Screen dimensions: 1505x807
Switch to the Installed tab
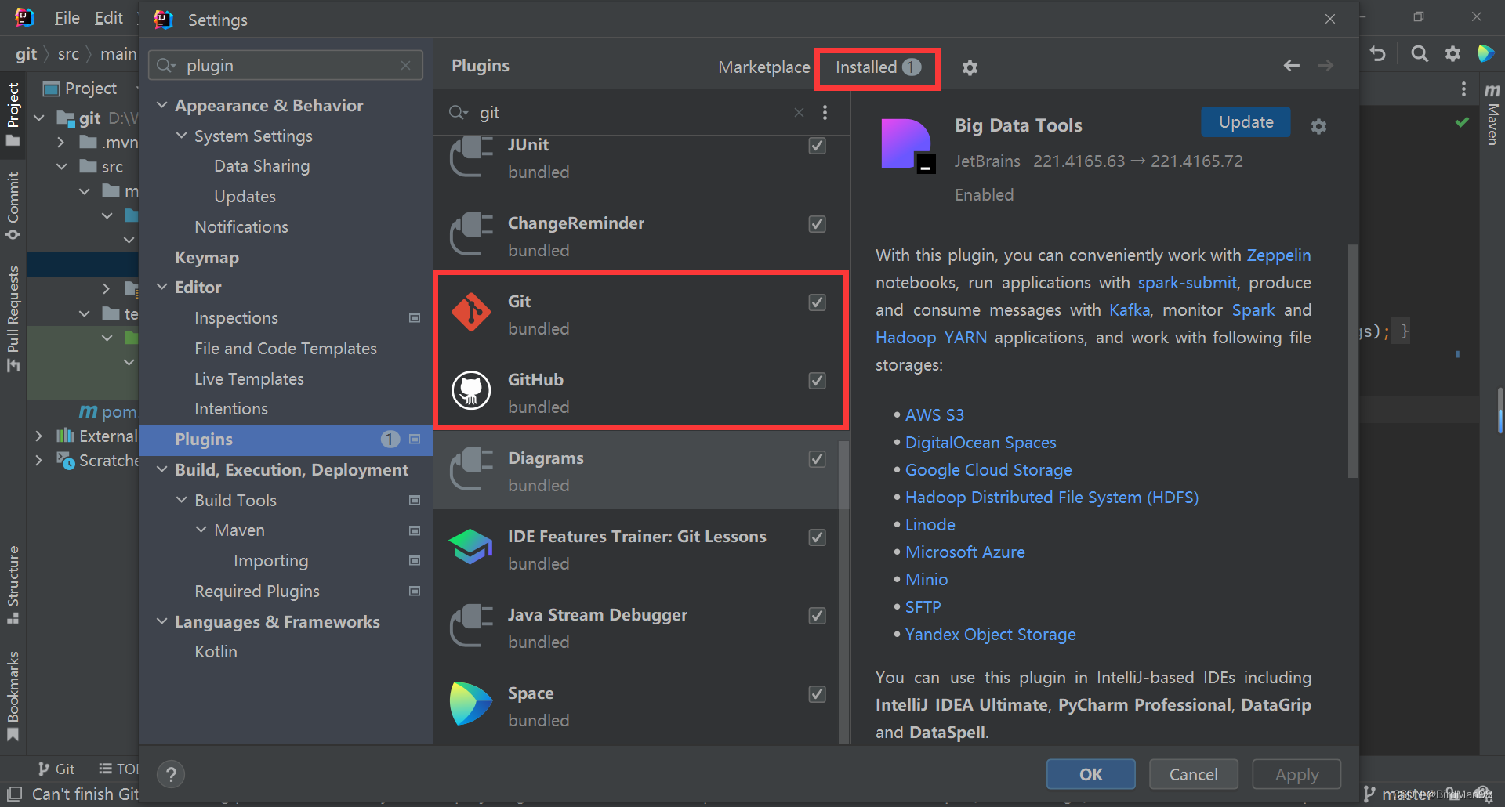[x=878, y=67]
